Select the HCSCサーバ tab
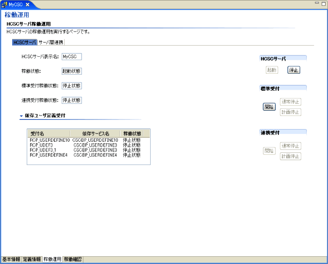The image size is (328, 264). point(25,42)
